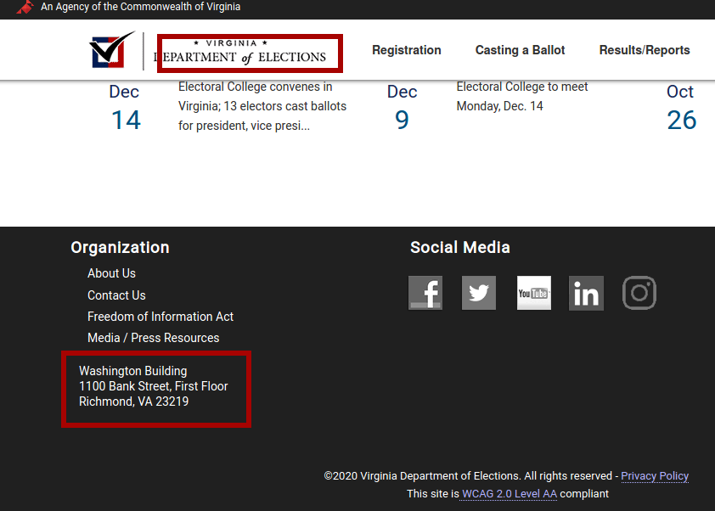
Task: Click the Oct 26 date block
Action: coord(681,108)
